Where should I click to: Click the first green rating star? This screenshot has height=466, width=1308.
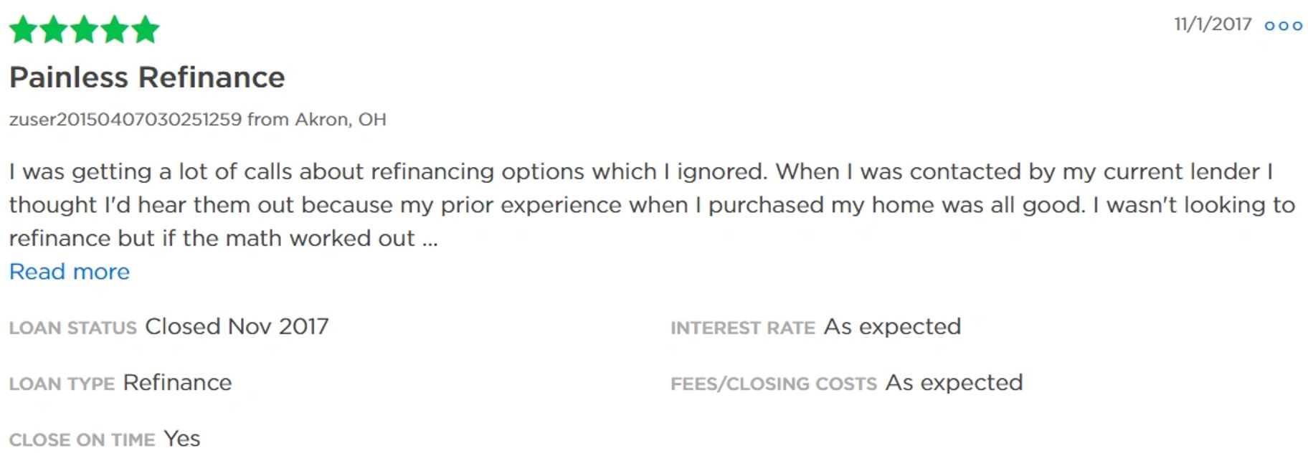(x=23, y=29)
